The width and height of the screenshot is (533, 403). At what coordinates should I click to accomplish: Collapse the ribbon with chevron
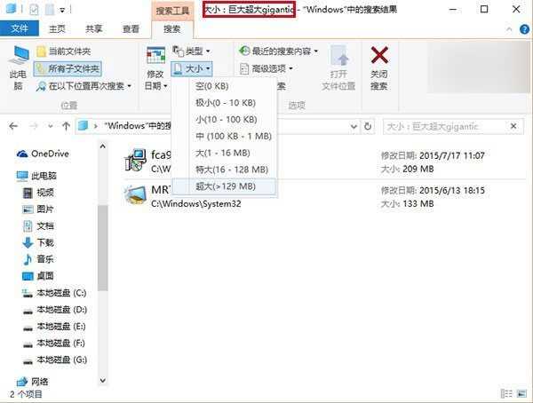coord(509,29)
